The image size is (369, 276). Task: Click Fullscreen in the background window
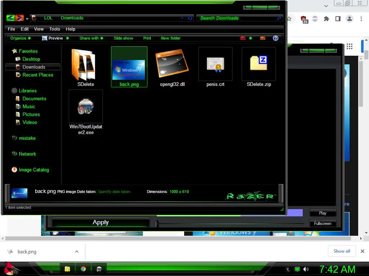[x=323, y=224]
